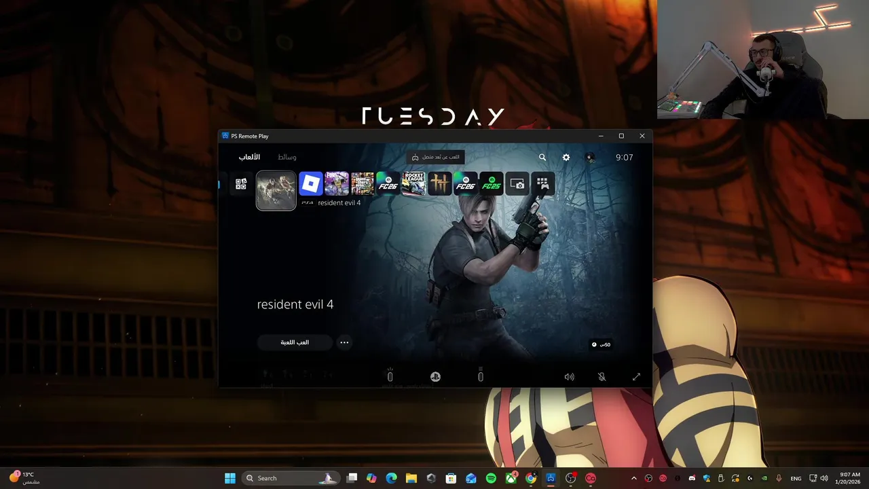This screenshot has width=869, height=489.
Task: Click the microphone tray icon
Action: tap(779, 478)
